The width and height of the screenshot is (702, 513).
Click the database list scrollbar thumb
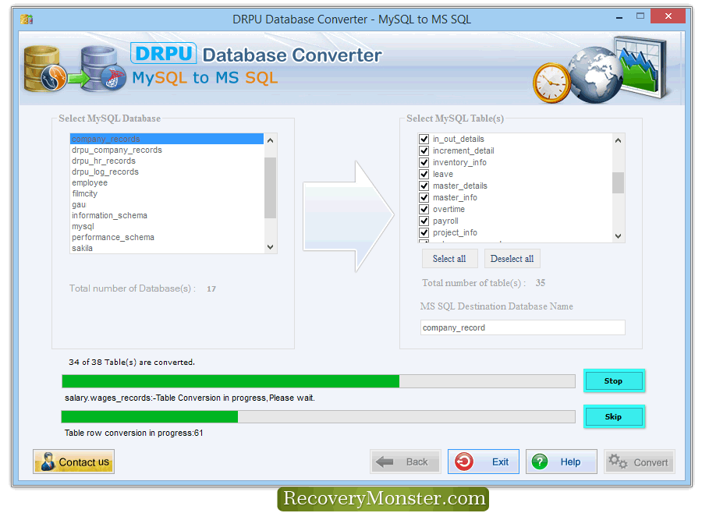click(x=270, y=188)
